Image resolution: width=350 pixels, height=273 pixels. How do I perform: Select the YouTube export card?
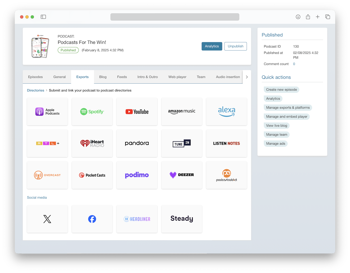click(137, 112)
